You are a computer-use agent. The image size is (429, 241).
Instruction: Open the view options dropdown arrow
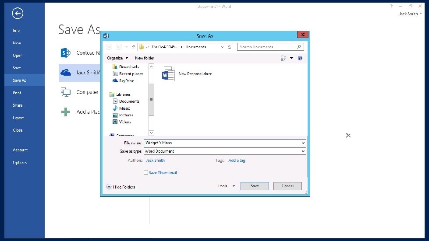[291, 58]
